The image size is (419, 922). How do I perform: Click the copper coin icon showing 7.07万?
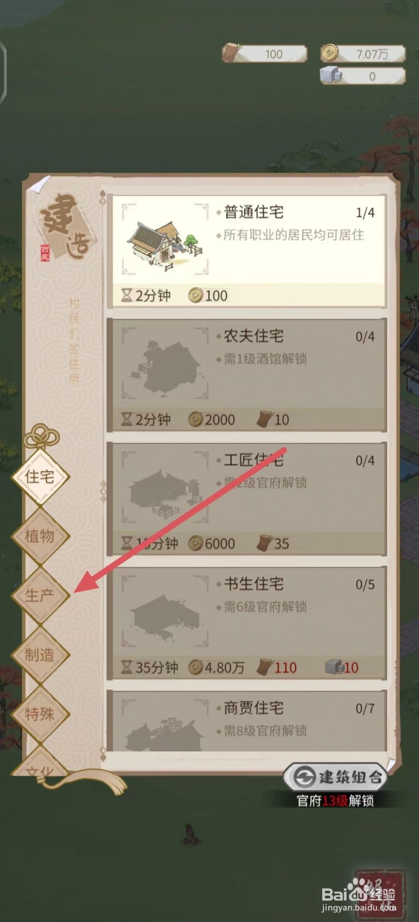330,54
